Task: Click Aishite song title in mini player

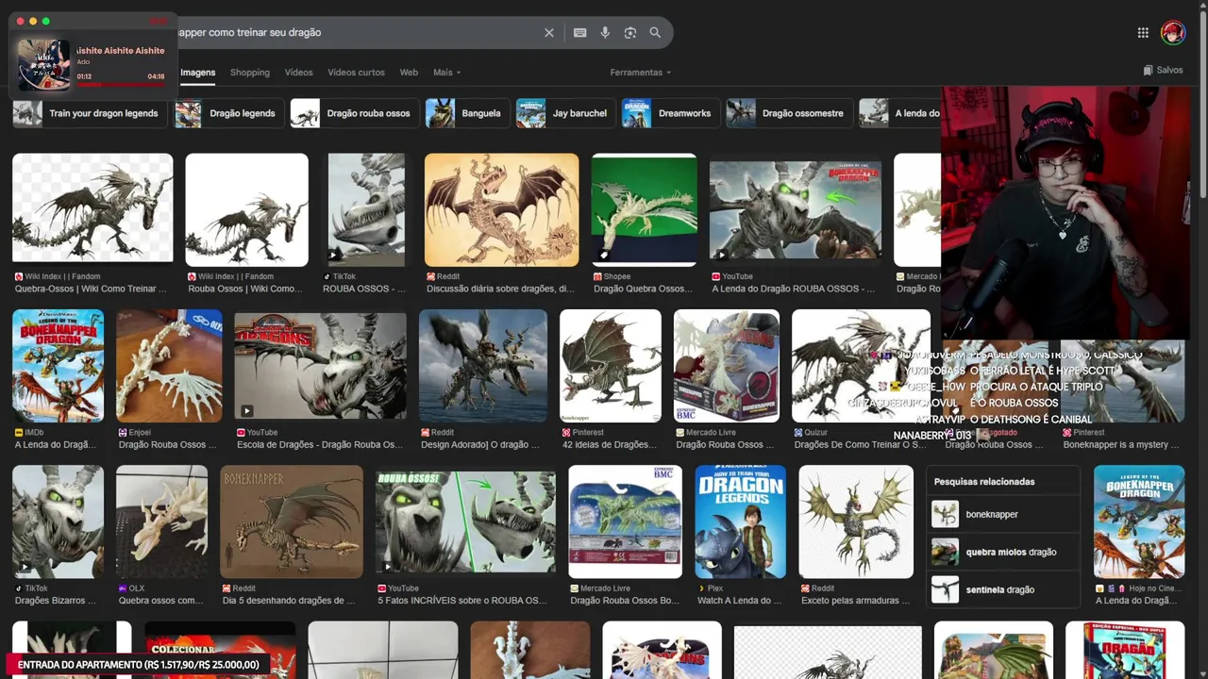Action: (121, 51)
